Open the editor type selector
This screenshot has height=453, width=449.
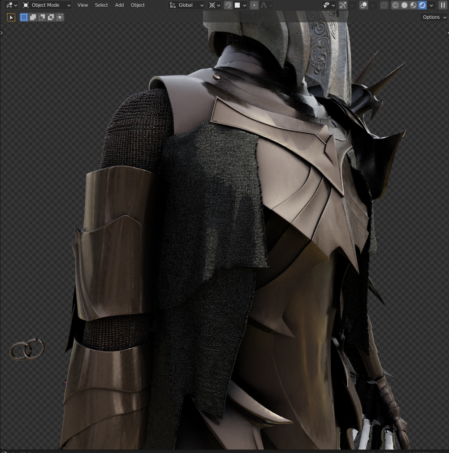point(12,5)
